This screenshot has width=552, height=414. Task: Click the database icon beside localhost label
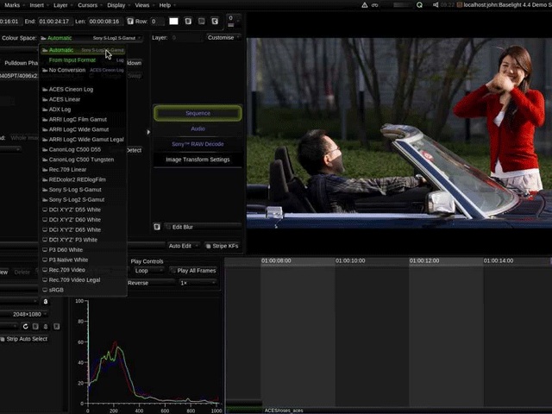tap(460, 5)
